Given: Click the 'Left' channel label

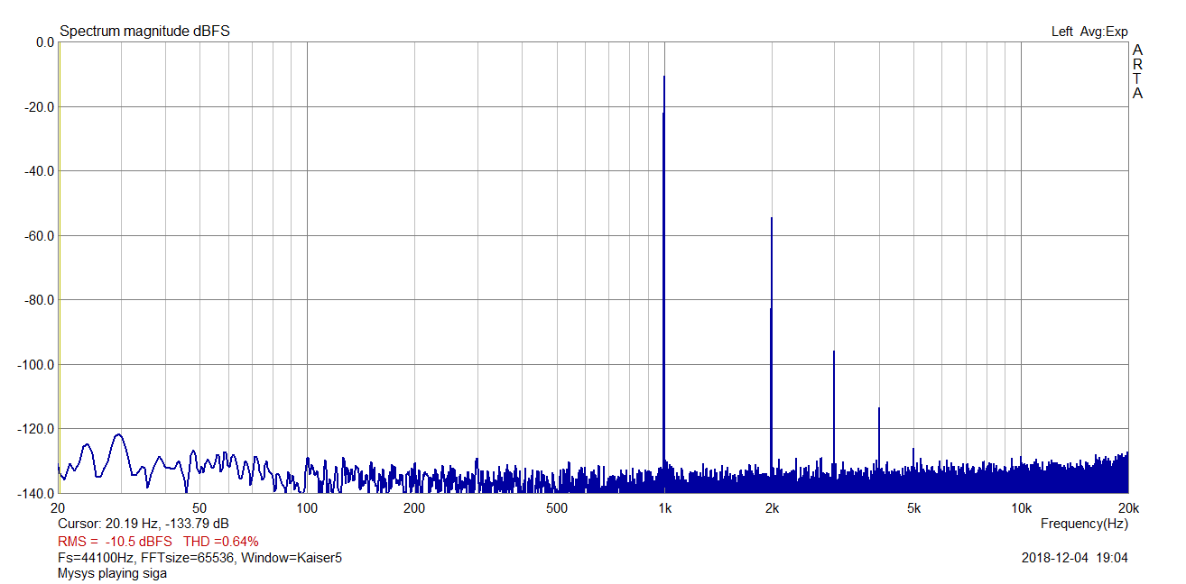Looking at the screenshot, I should (1061, 32).
